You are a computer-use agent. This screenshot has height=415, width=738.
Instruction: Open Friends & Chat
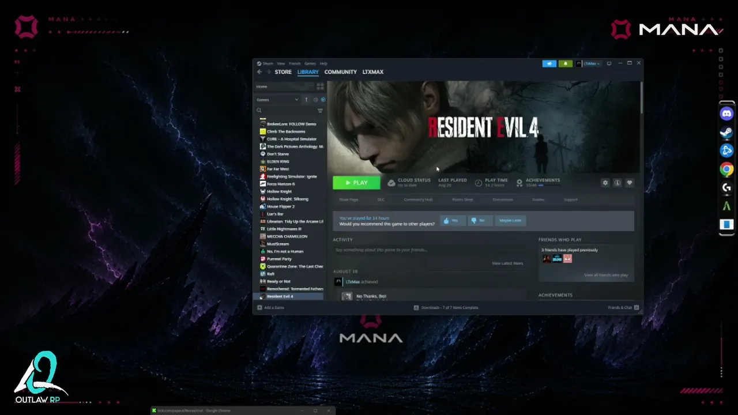(x=623, y=308)
